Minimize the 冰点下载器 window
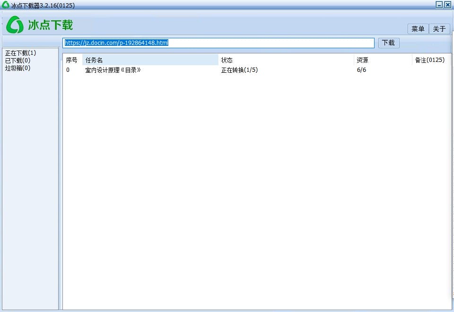The width and height of the screenshot is (454, 312). (x=439, y=5)
